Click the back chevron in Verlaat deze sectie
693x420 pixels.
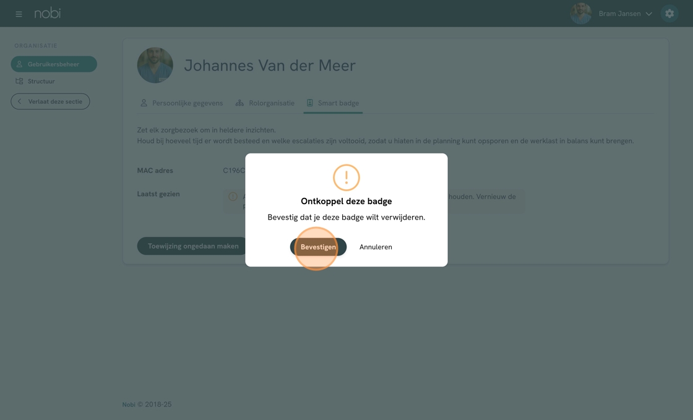click(19, 101)
